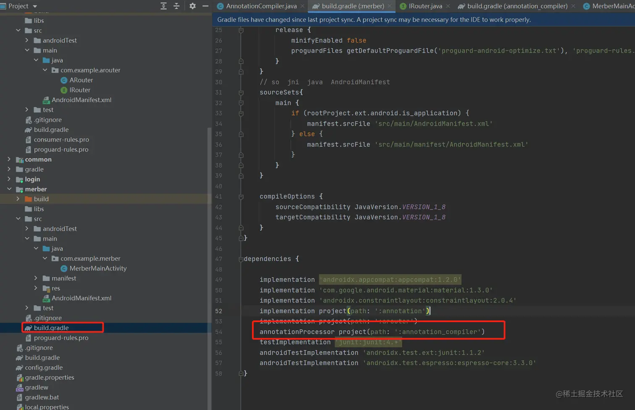The height and width of the screenshot is (410, 635).
Task: Click the annotationProcessor project line of code
Action: [372, 332]
